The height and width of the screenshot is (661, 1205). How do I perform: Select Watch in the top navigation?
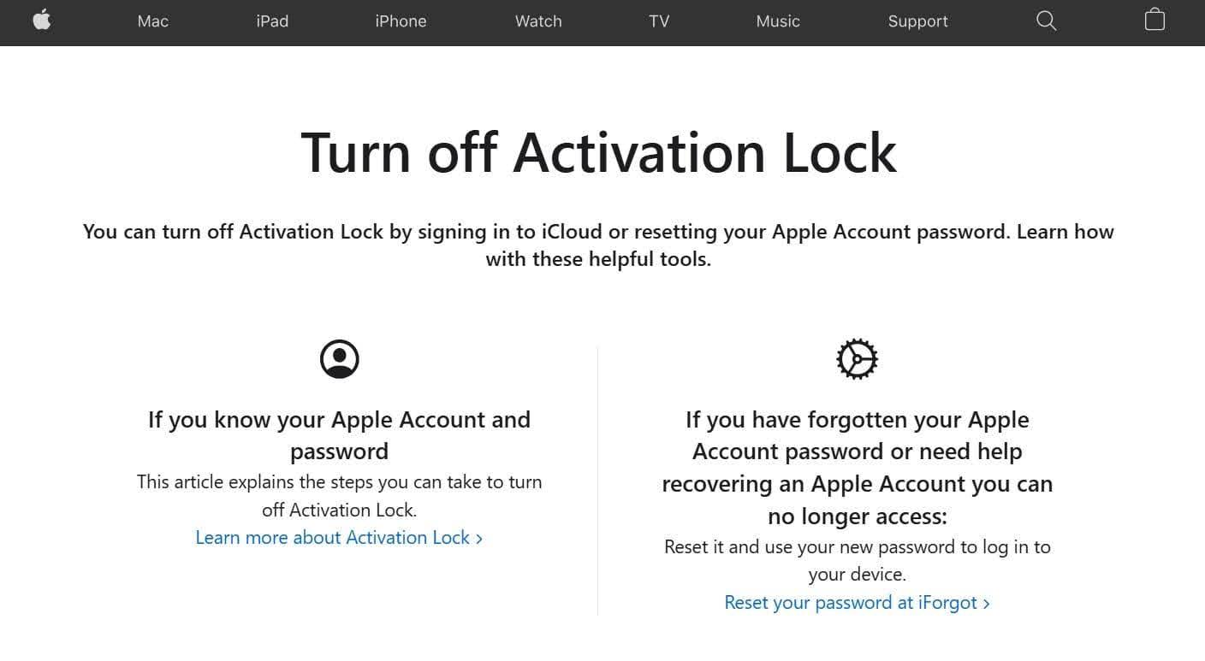point(537,21)
